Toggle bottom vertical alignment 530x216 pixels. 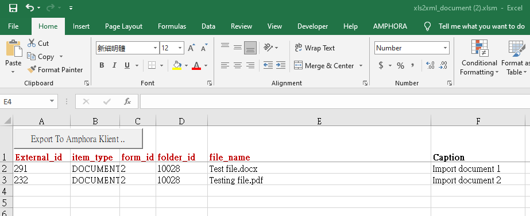(x=250, y=48)
